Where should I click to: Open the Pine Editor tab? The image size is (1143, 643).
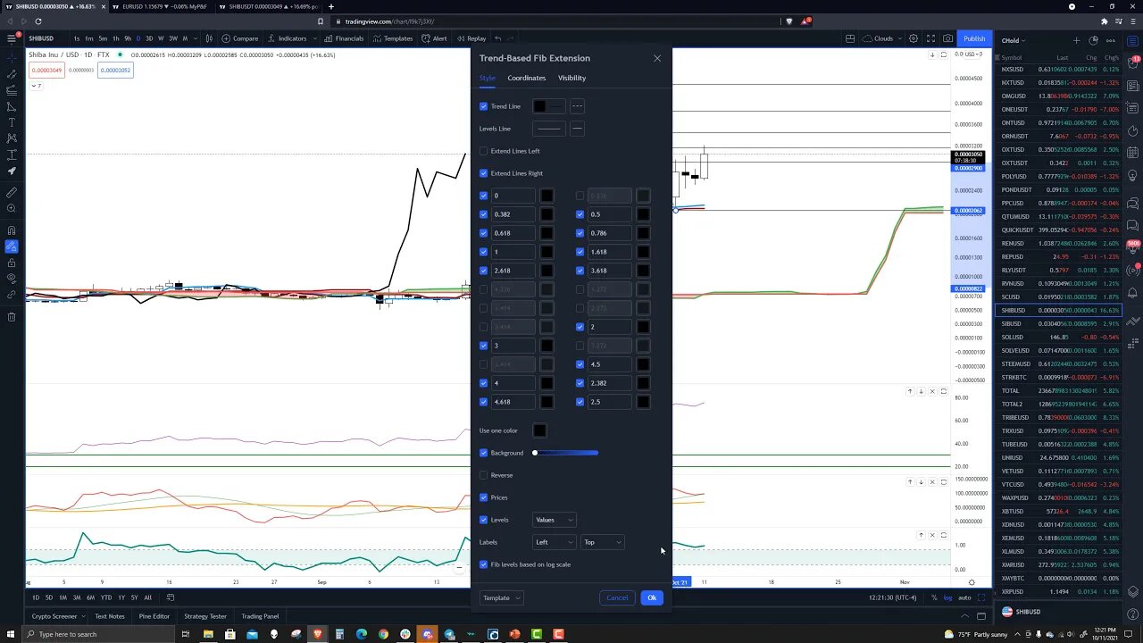(154, 616)
